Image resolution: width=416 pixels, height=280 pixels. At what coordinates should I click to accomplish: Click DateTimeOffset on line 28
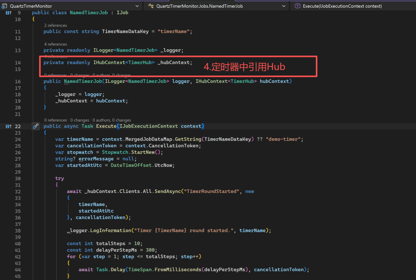(x=131, y=165)
